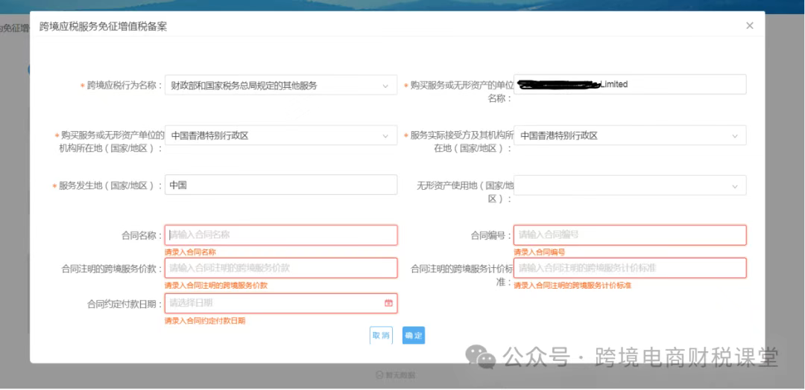Viewport: 805px width, 390px height.
Task: Click the calendar icon in date field
Action: (388, 303)
